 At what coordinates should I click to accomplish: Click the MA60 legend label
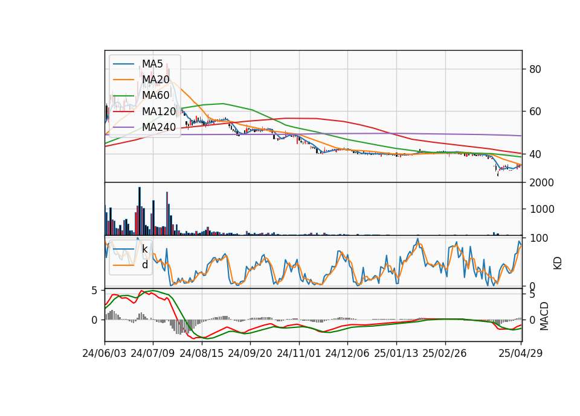[x=155, y=95]
